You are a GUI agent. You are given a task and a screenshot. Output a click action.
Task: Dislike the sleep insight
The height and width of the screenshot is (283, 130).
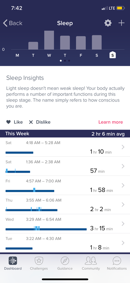[x=40, y=122]
